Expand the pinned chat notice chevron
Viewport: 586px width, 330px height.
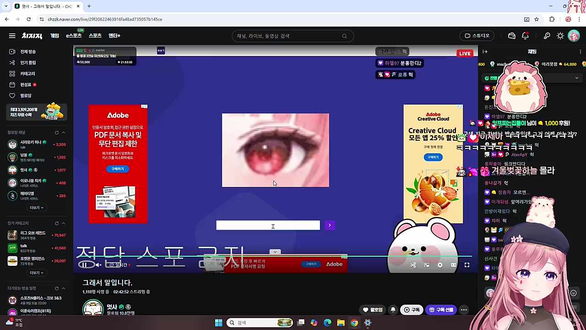point(577,78)
